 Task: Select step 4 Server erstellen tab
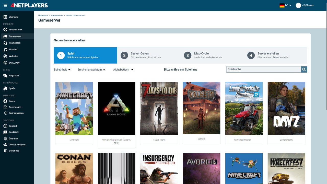pos(276,55)
